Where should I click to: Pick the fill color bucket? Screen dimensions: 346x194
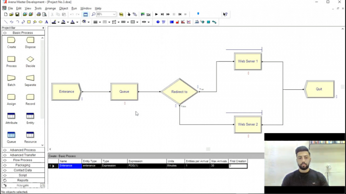coord(63,22)
